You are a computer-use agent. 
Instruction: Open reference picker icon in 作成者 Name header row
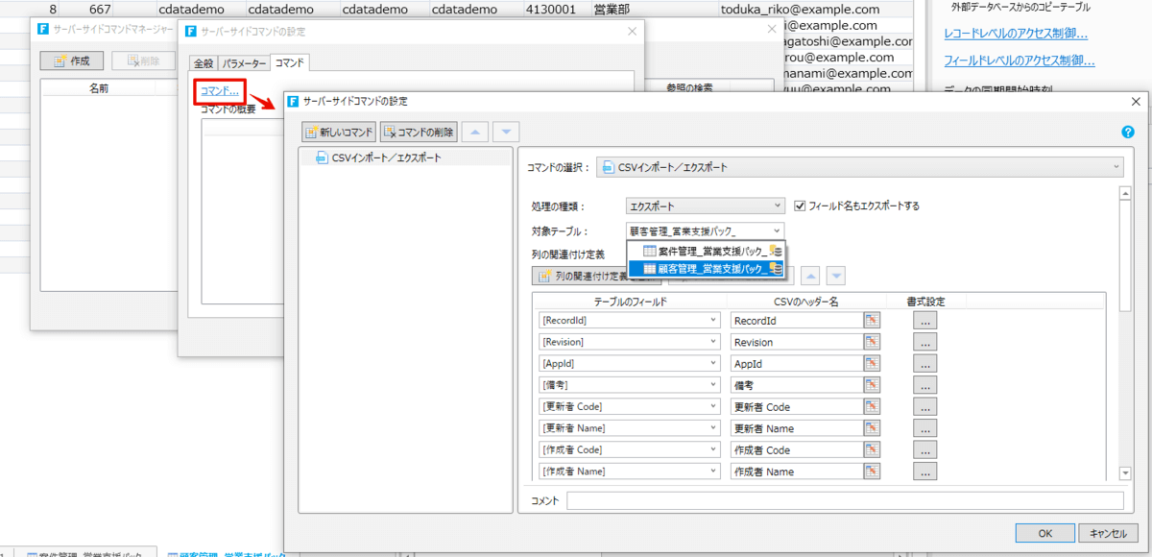(x=872, y=472)
